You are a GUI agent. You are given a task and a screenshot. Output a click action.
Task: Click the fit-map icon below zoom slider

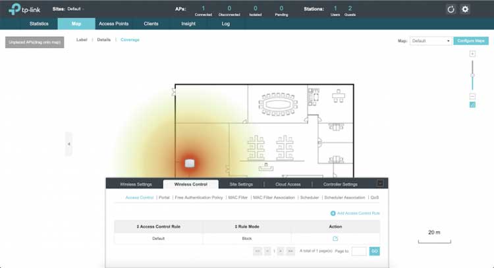472,105
